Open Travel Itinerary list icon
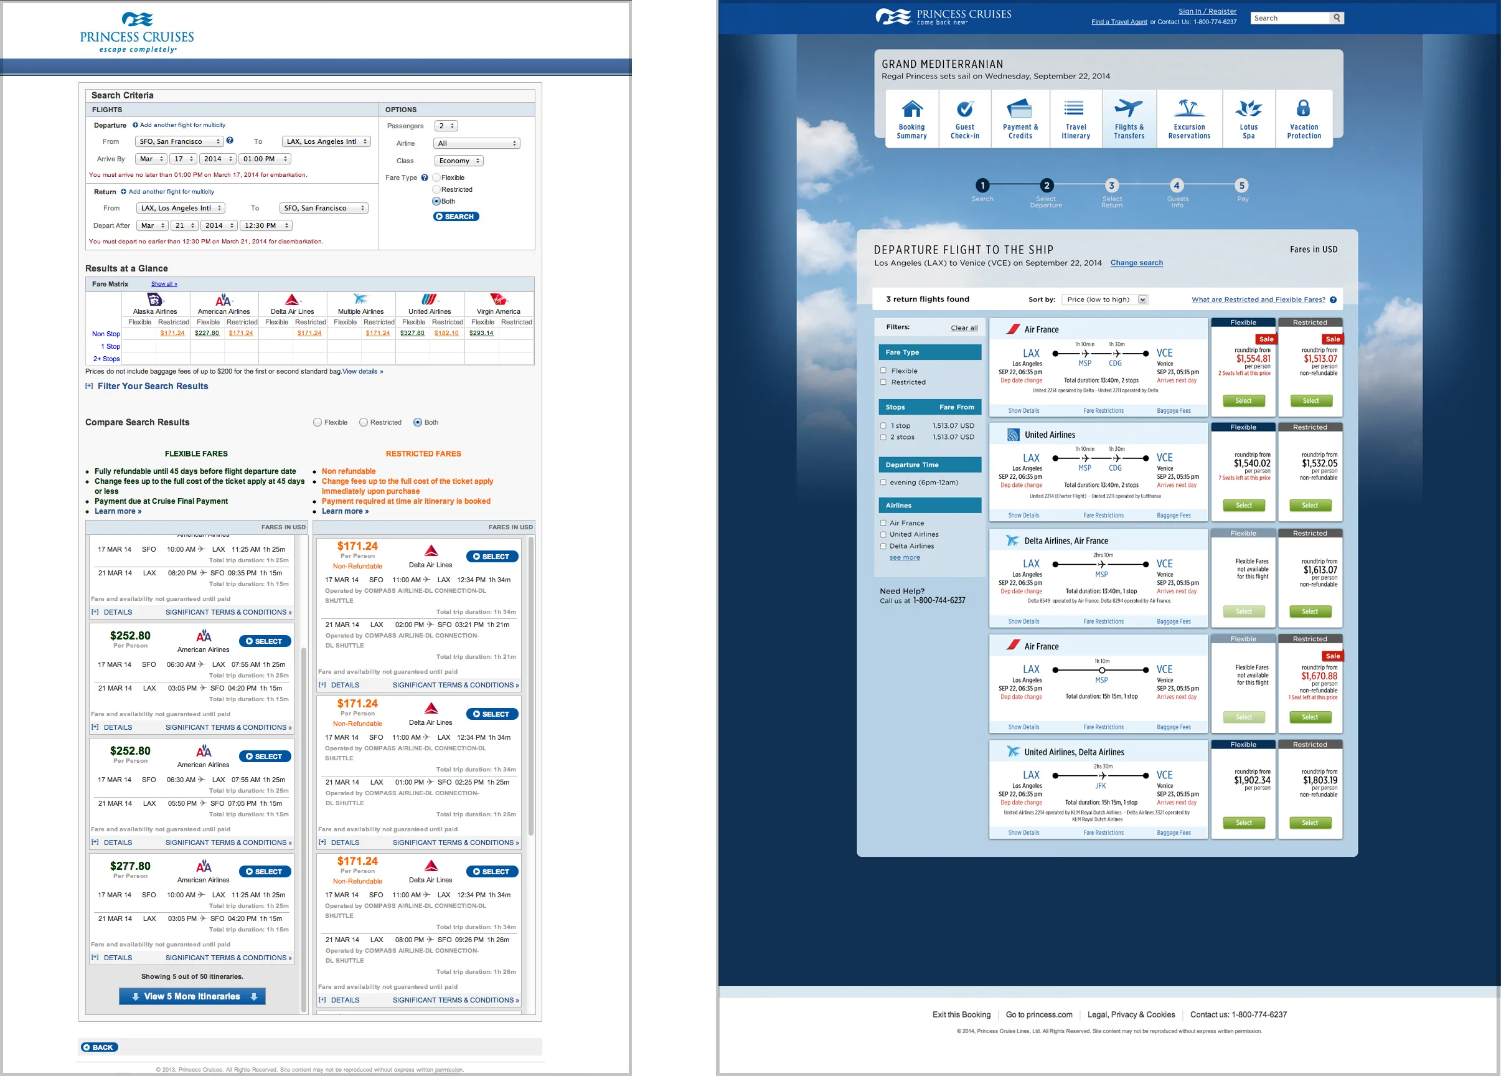Viewport: 1501px width, 1076px height. 1074,108
